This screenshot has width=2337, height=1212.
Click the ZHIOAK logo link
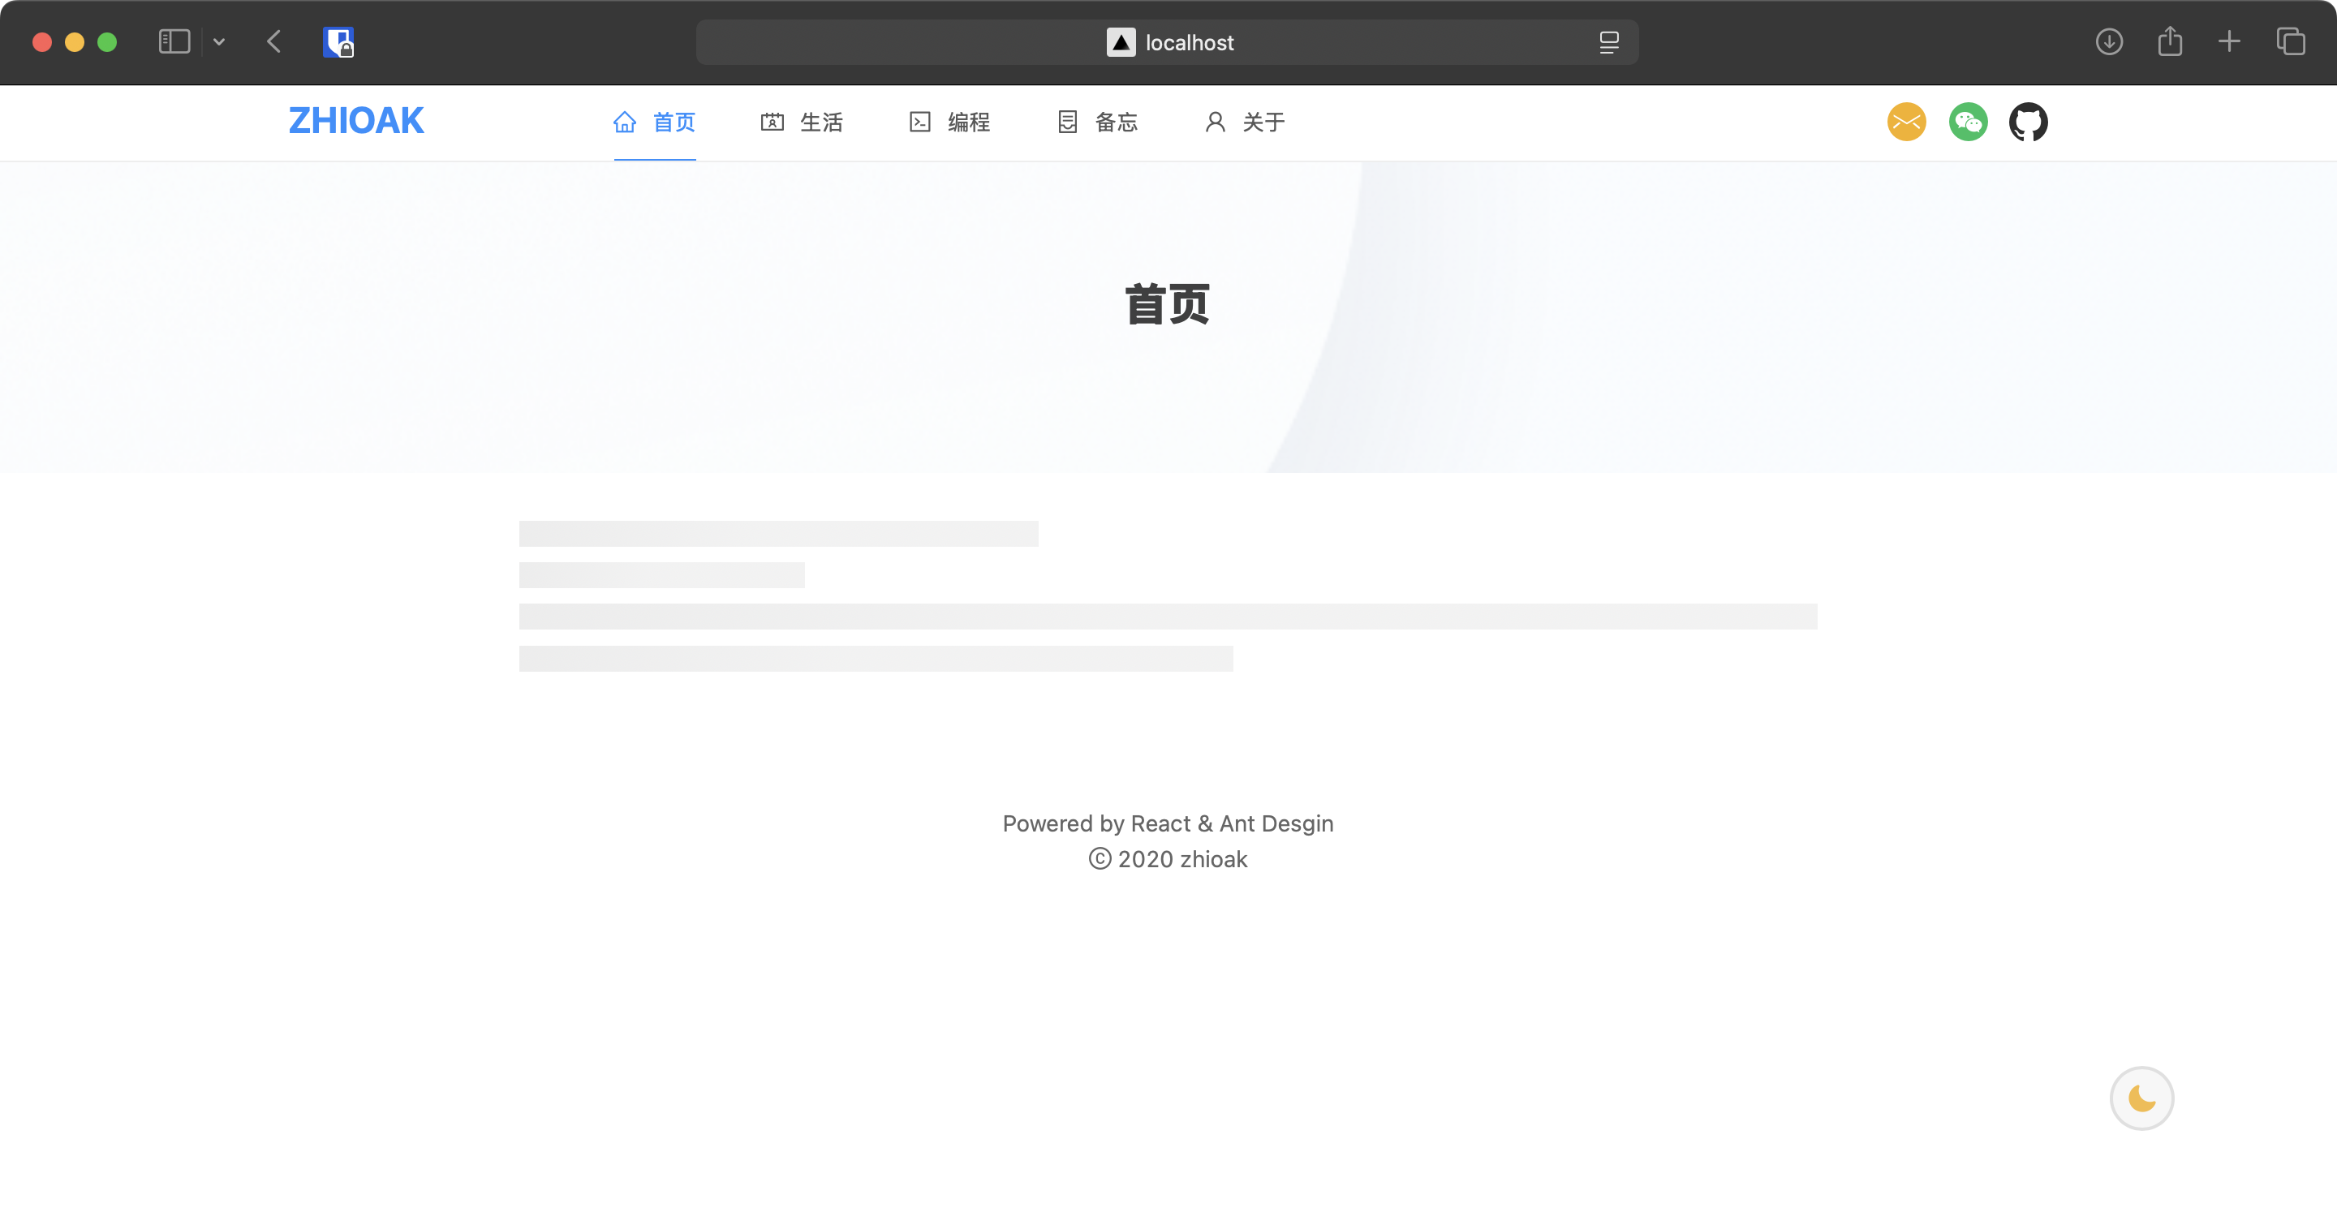[x=355, y=121]
